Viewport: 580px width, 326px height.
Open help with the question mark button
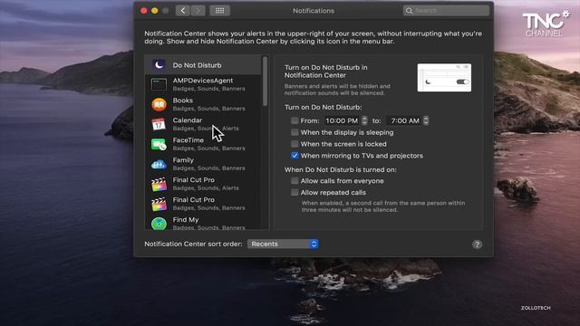click(x=478, y=244)
